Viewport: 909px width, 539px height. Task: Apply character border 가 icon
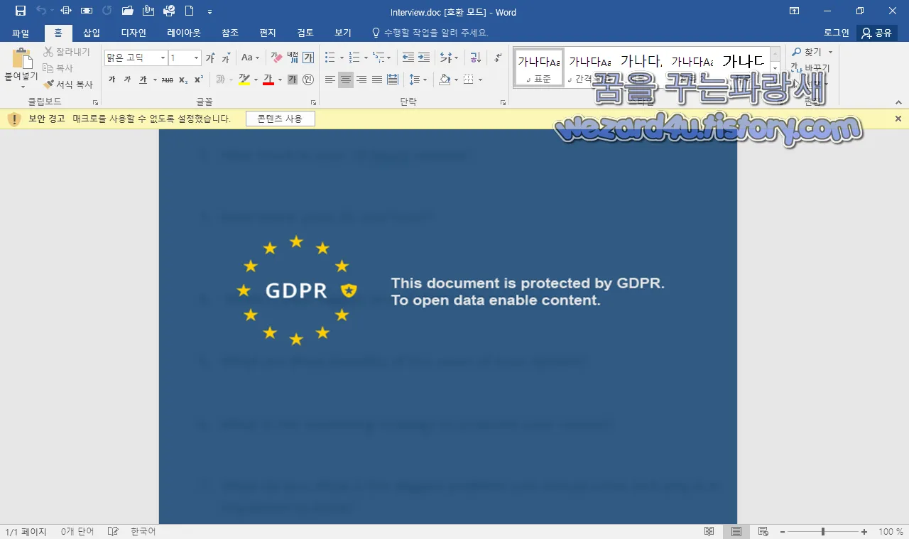click(x=308, y=58)
